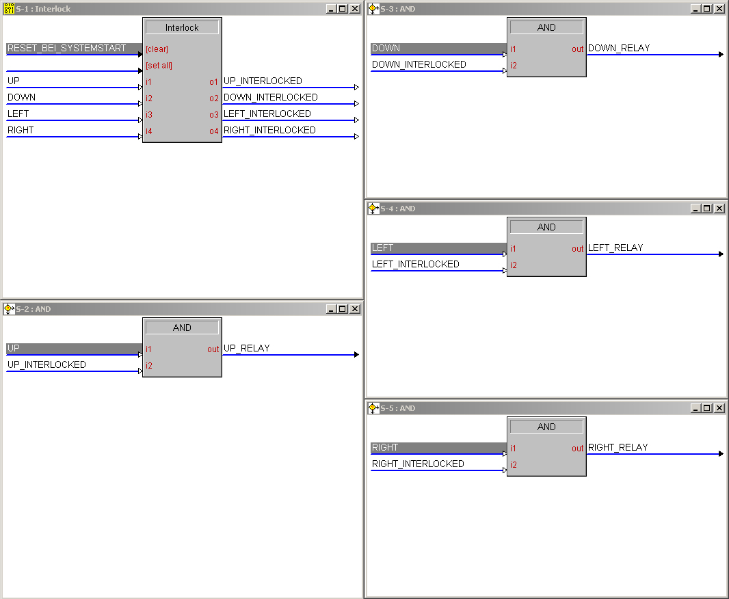
Task: Close the 5-5 AND window
Action: [719, 408]
